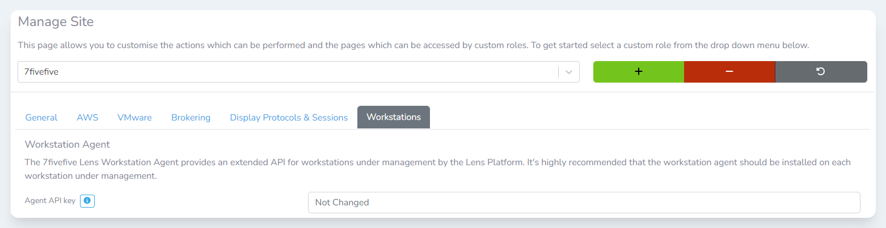Click the selected 7fivefive value text
This screenshot has height=228, width=886.
tap(41, 72)
